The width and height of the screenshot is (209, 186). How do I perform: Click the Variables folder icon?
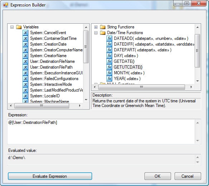coord(19,27)
